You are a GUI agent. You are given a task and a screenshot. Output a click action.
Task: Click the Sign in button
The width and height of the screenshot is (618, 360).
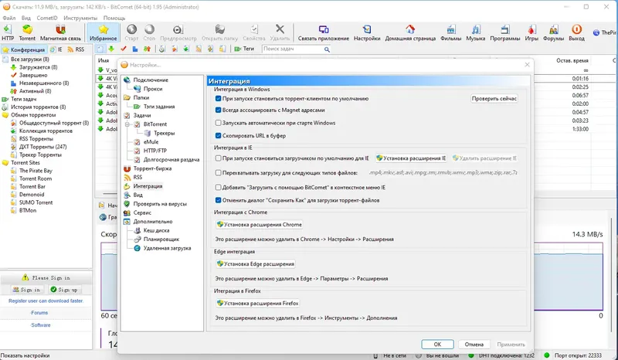click(x=27, y=290)
